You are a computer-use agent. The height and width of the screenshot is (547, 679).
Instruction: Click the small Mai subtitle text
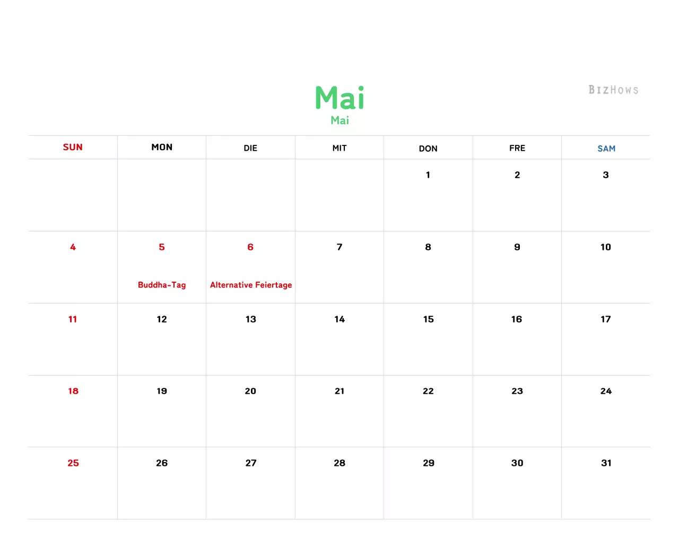point(339,120)
